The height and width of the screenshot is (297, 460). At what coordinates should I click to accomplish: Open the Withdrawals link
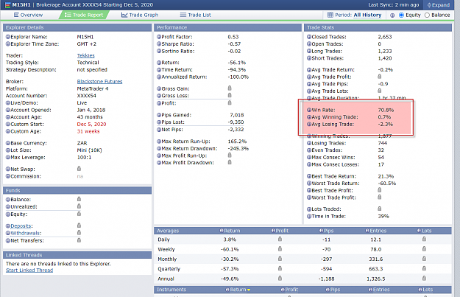(x=25, y=234)
